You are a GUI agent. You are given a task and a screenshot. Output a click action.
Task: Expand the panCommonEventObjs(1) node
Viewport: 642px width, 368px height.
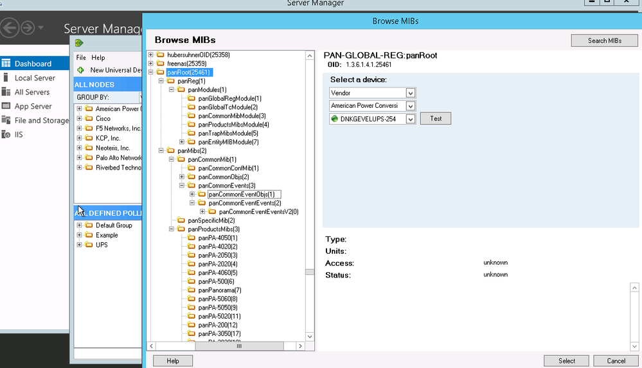[x=192, y=194]
